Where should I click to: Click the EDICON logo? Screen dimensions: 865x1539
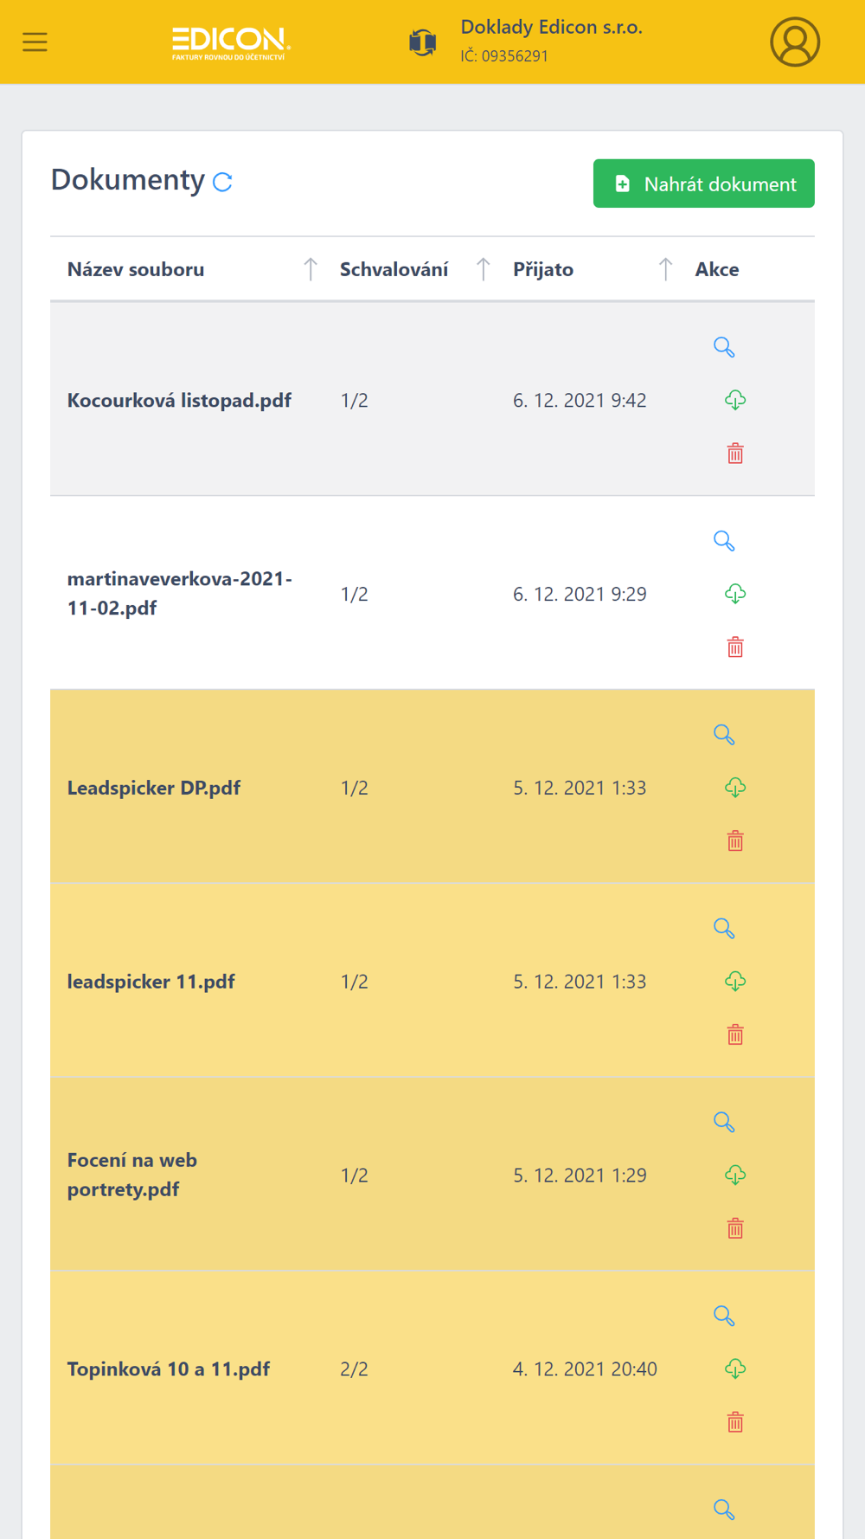tap(231, 42)
